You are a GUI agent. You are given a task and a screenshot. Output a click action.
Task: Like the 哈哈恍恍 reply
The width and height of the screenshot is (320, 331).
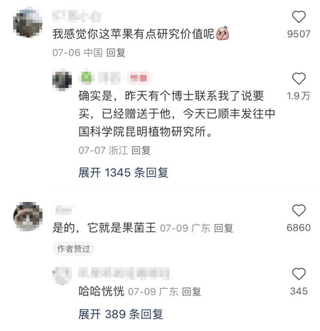pyautogui.click(x=299, y=274)
